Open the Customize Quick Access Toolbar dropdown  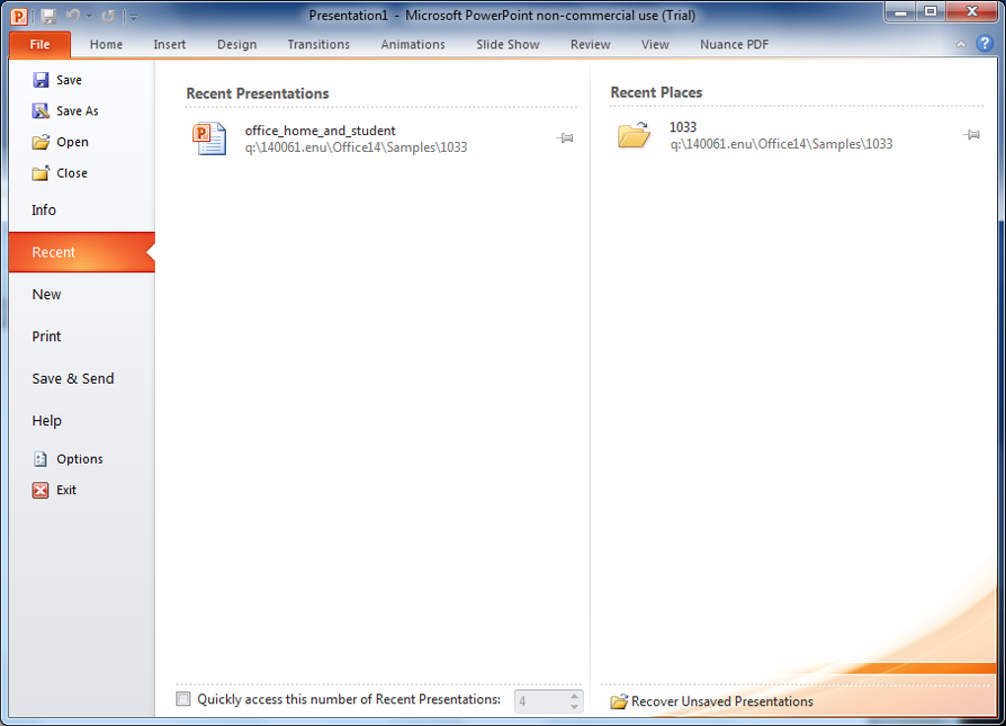[133, 18]
